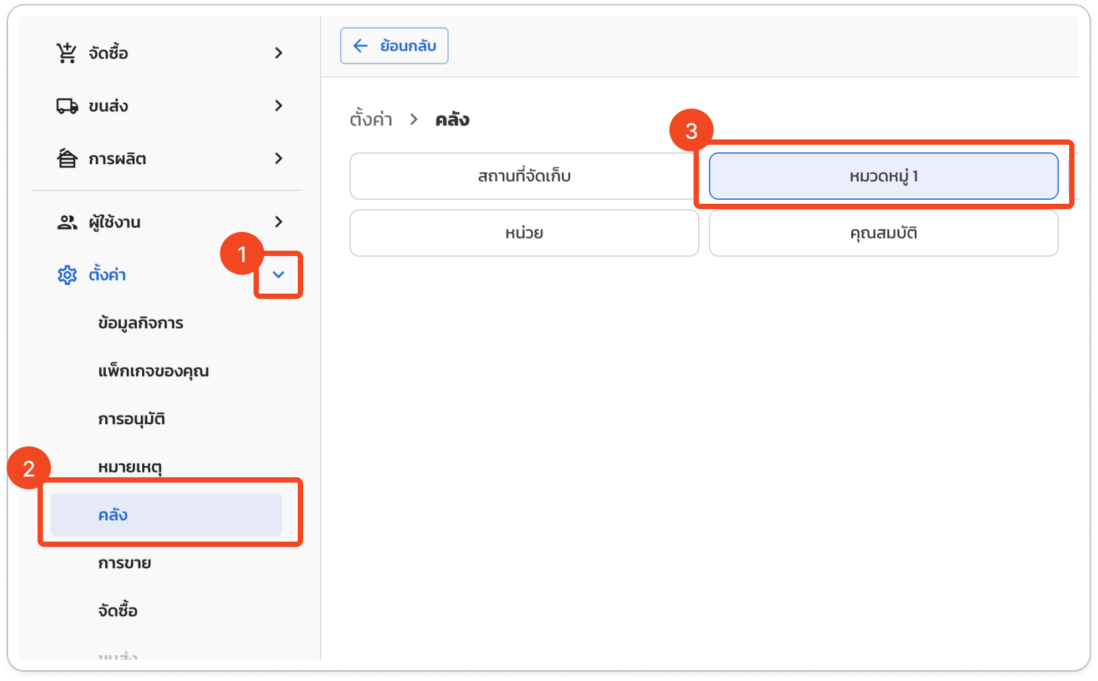Image resolution: width=1098 pixels, height=681 pixels.
Task: Collapse the ตั้งค่า menu chevron
Action: pos(278,275)
